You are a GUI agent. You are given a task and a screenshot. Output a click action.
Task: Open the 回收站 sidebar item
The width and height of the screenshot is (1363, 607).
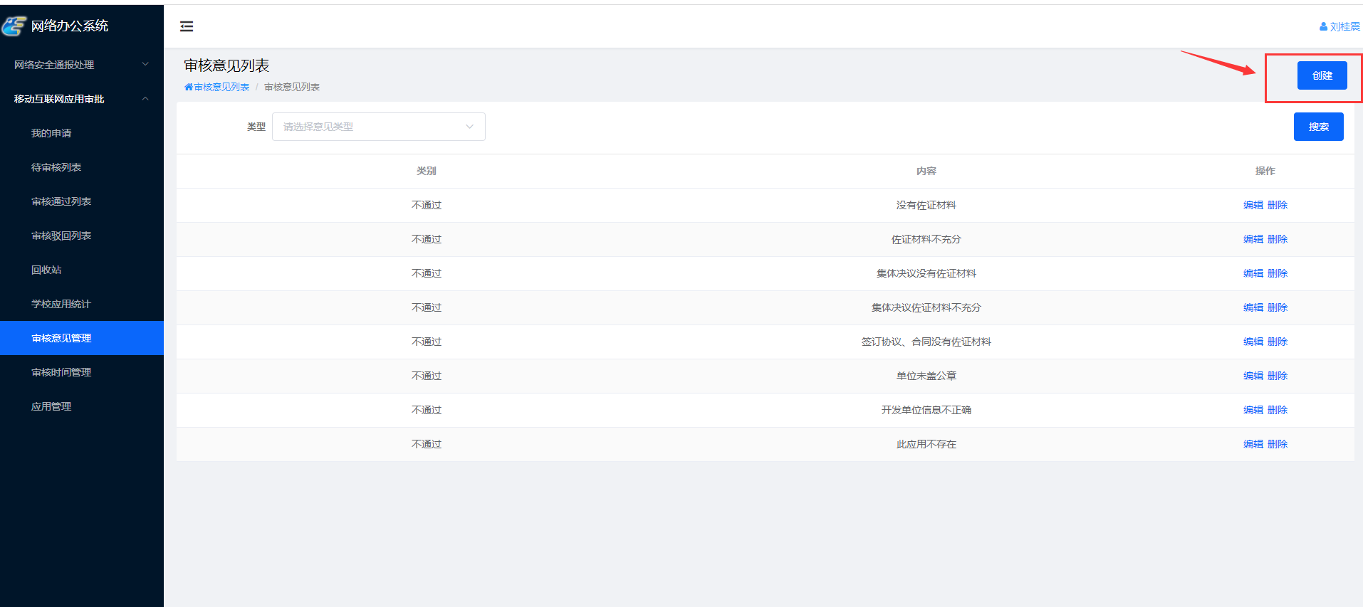tap(46, 270)
